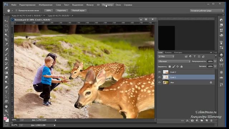
Task: Hide the Слой 1 layer eye
Action: [160, 77]
